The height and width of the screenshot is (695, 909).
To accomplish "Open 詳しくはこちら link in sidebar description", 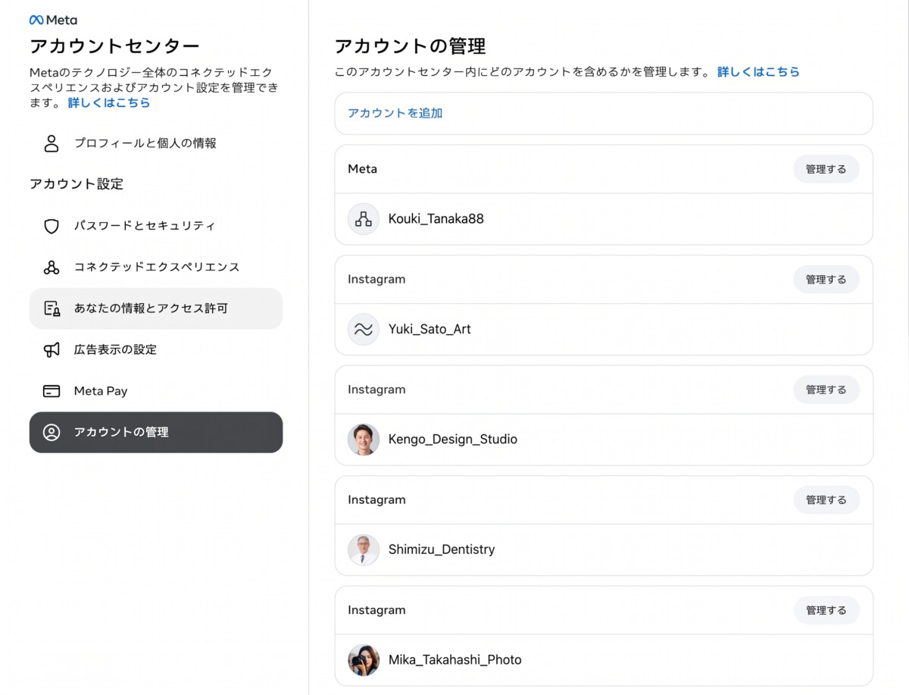I will [109, 102].
